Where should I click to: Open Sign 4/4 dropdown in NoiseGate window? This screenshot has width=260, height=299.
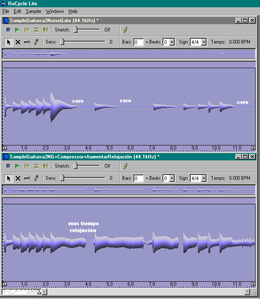coord(204,42)
